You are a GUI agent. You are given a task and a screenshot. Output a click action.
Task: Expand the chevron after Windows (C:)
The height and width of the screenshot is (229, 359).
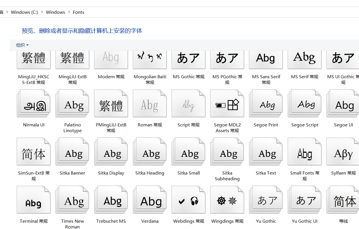[42, 12]
